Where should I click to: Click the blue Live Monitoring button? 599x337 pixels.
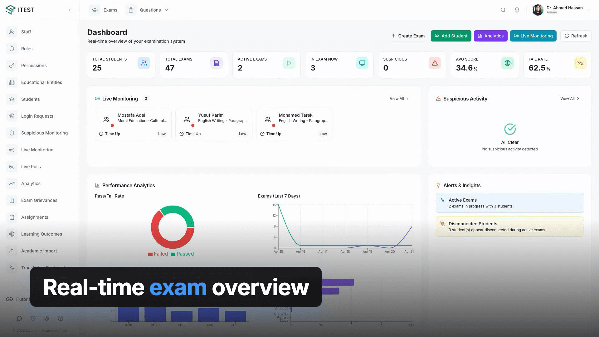(533, 36)
